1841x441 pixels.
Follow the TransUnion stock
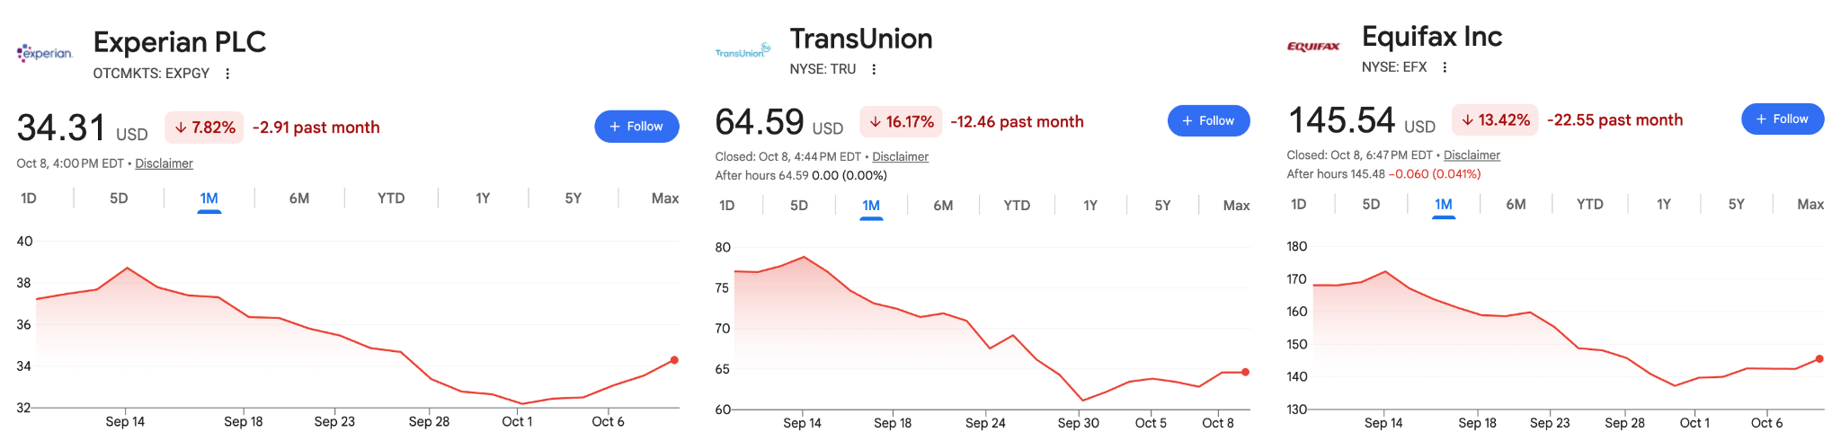(1208, 120)
